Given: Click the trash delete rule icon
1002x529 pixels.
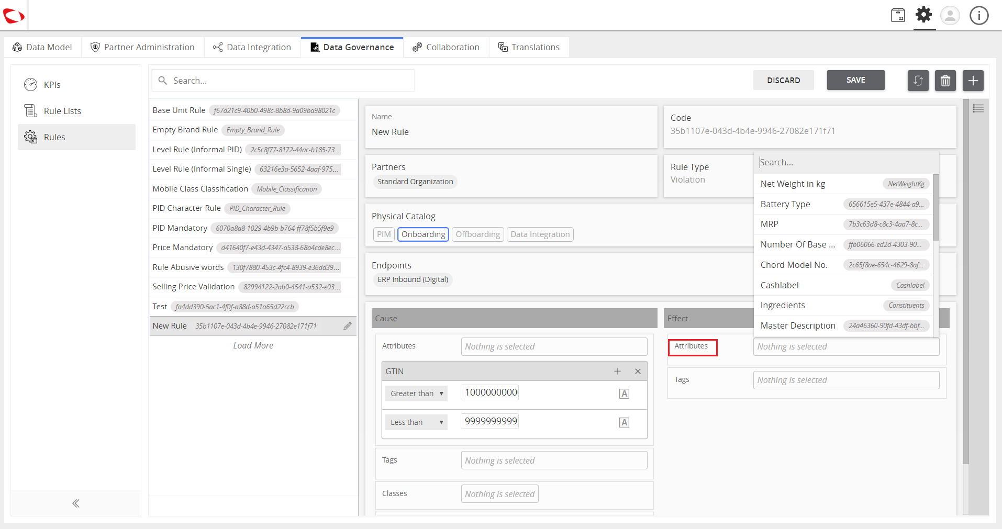Looking at the screenshot, I should pos(945,81).
